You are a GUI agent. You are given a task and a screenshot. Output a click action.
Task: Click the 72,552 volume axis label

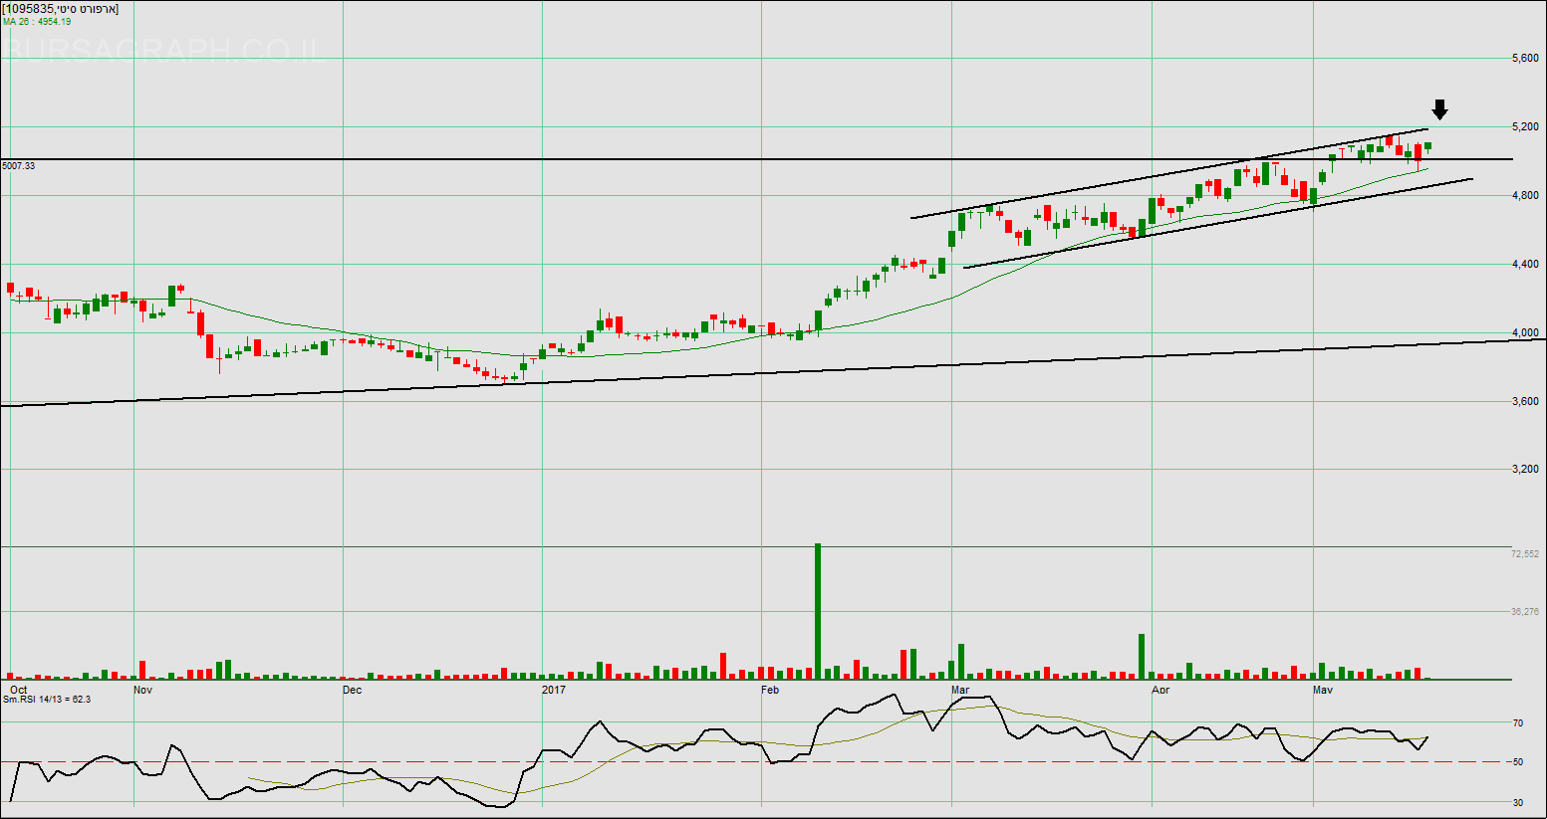pos(1524,553)
